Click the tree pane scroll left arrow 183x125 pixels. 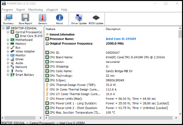(x=3, y=118)
